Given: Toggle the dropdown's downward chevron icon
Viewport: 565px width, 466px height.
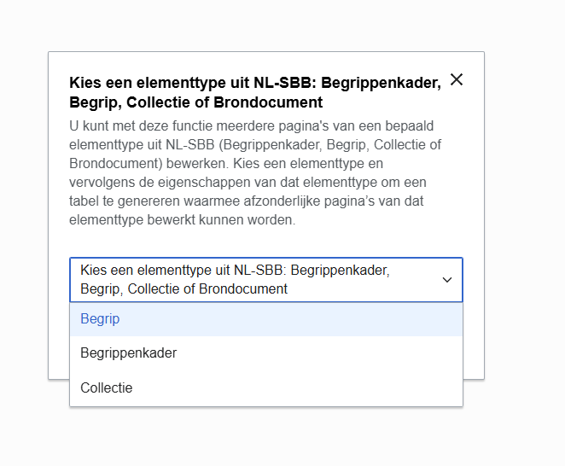Looking at the screenshot, I should pyautogui.click(x=447, y=280).
